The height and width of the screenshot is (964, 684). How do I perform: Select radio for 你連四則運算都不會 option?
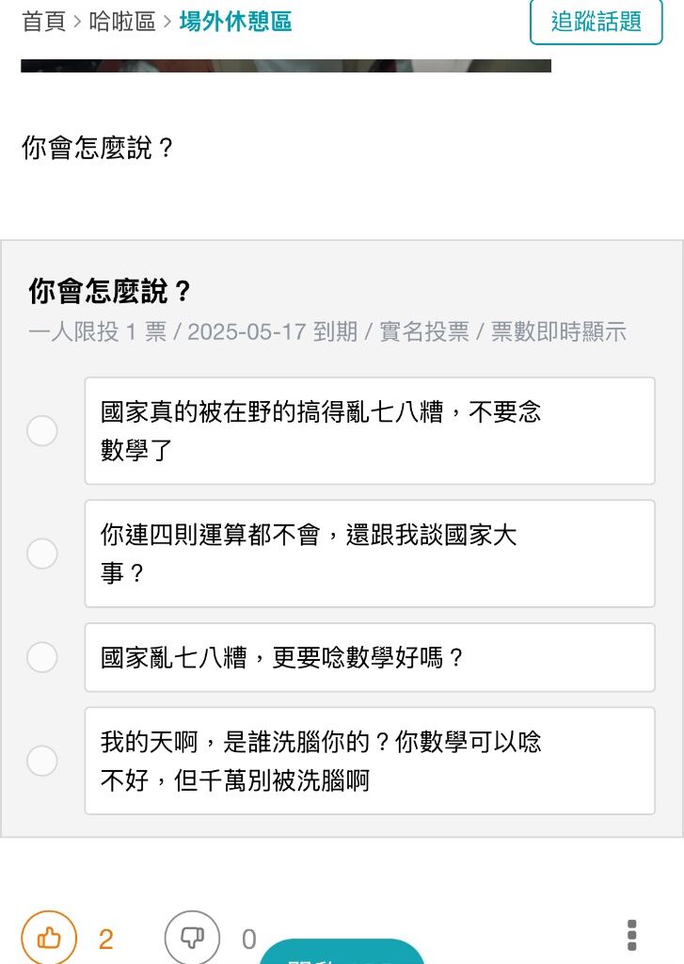42,554
